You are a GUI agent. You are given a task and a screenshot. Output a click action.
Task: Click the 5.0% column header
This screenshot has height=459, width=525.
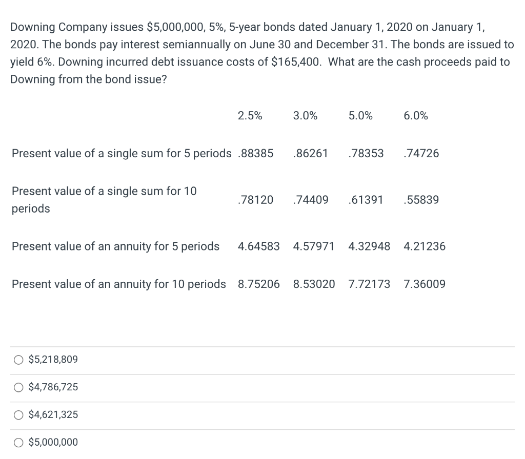pos(360,116)
